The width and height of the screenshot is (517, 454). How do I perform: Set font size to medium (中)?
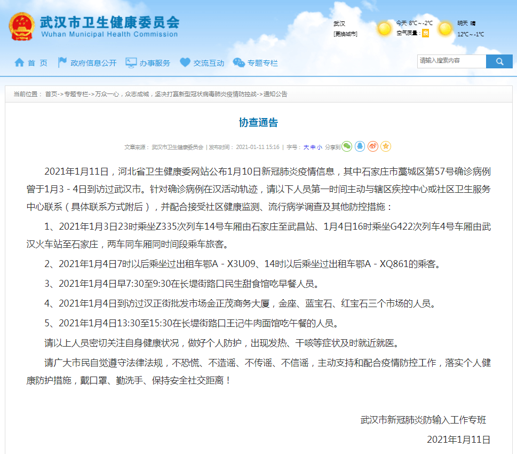(313, 147)
